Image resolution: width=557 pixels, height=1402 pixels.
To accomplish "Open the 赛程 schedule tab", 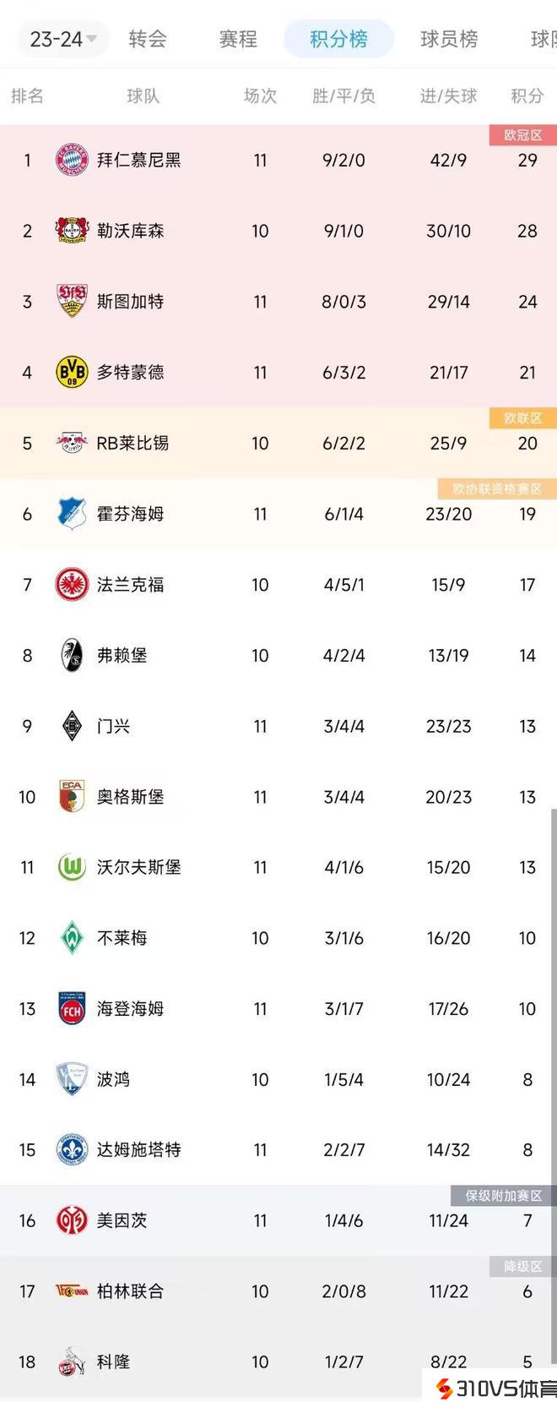I will pos(238,39).
